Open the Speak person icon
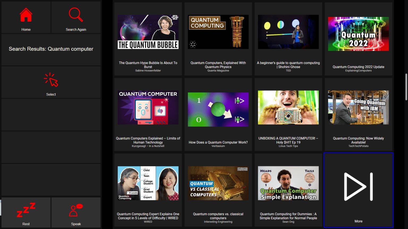This screenshot has height=229, width=408. (76, 210)
